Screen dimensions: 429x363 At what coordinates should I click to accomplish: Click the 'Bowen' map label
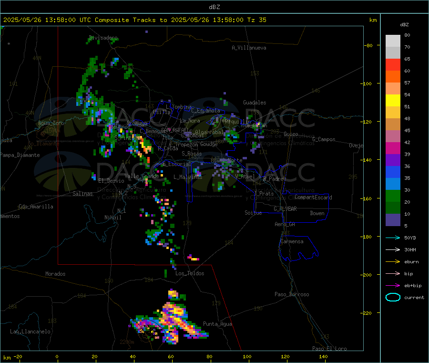317,213
